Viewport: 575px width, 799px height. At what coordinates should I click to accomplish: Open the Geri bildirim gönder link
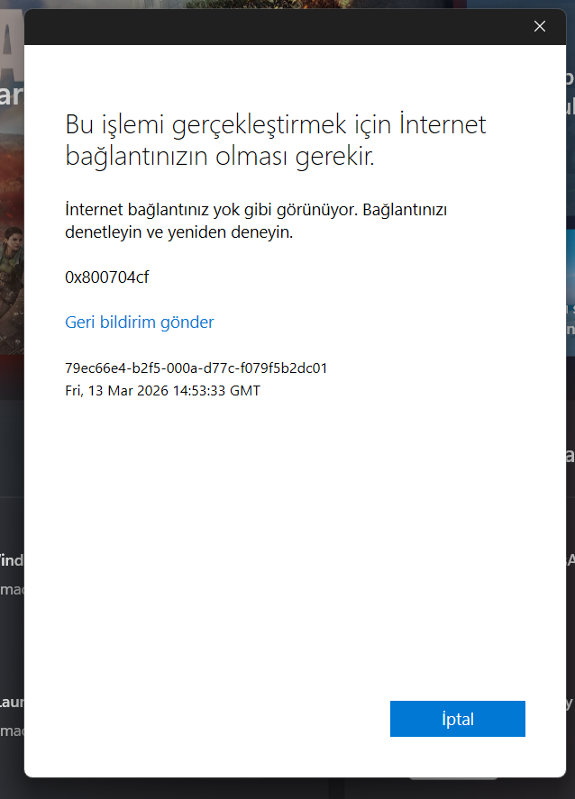pyautogui.click(x=139, y=322)
